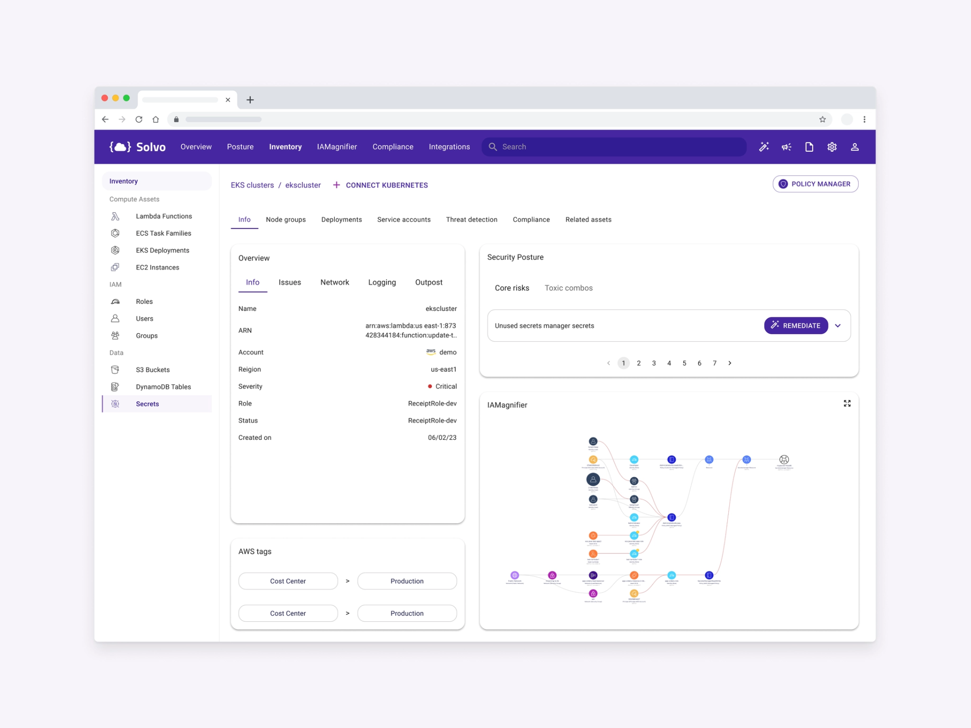
Task: Focus the Search input field
Action: [614, 147]
